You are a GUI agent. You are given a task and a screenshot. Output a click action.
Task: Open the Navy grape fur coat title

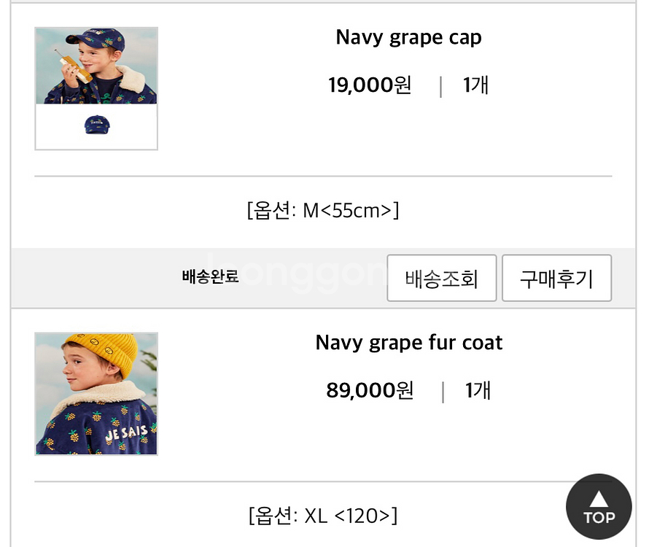408,343
